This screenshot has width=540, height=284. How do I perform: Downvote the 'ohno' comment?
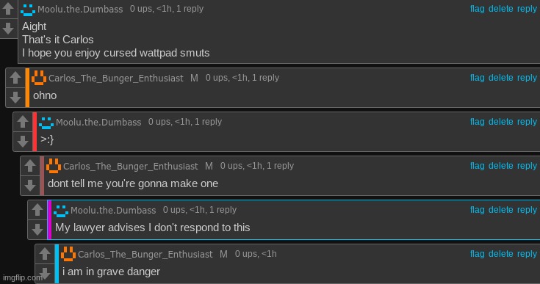click(15, 98)
